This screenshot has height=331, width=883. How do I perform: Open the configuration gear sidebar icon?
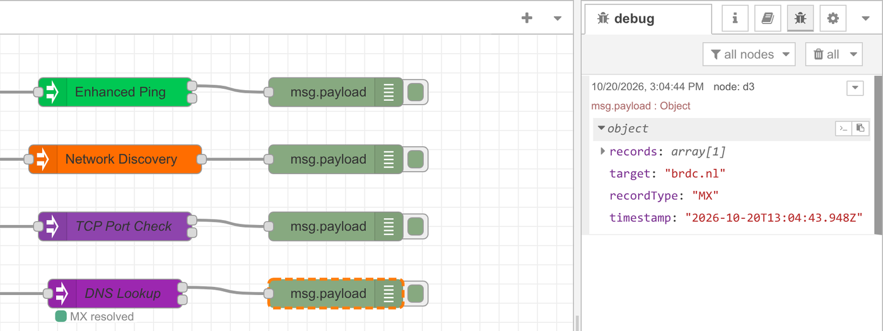833,18
